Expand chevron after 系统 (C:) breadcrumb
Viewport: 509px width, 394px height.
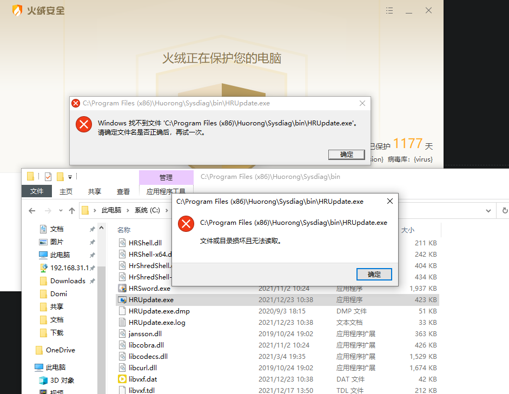coord(167,210)
